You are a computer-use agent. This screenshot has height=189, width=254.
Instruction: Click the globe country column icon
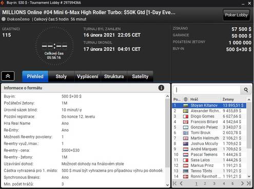point(186,99)
